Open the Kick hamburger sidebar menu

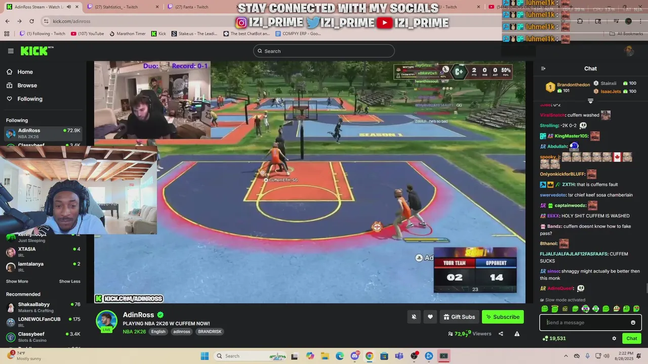(11, 51)
